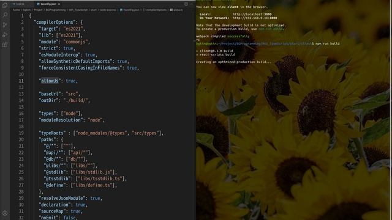
Task: Click 'react-scripts build' line in terminal
Action: pyautogui.click(x=216, y=54)
